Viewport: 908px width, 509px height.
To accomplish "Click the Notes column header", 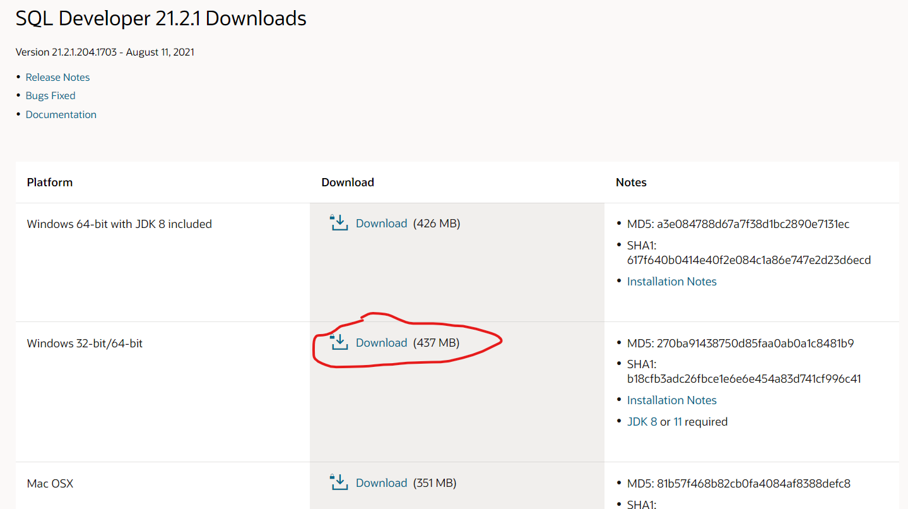I will 631,182.
